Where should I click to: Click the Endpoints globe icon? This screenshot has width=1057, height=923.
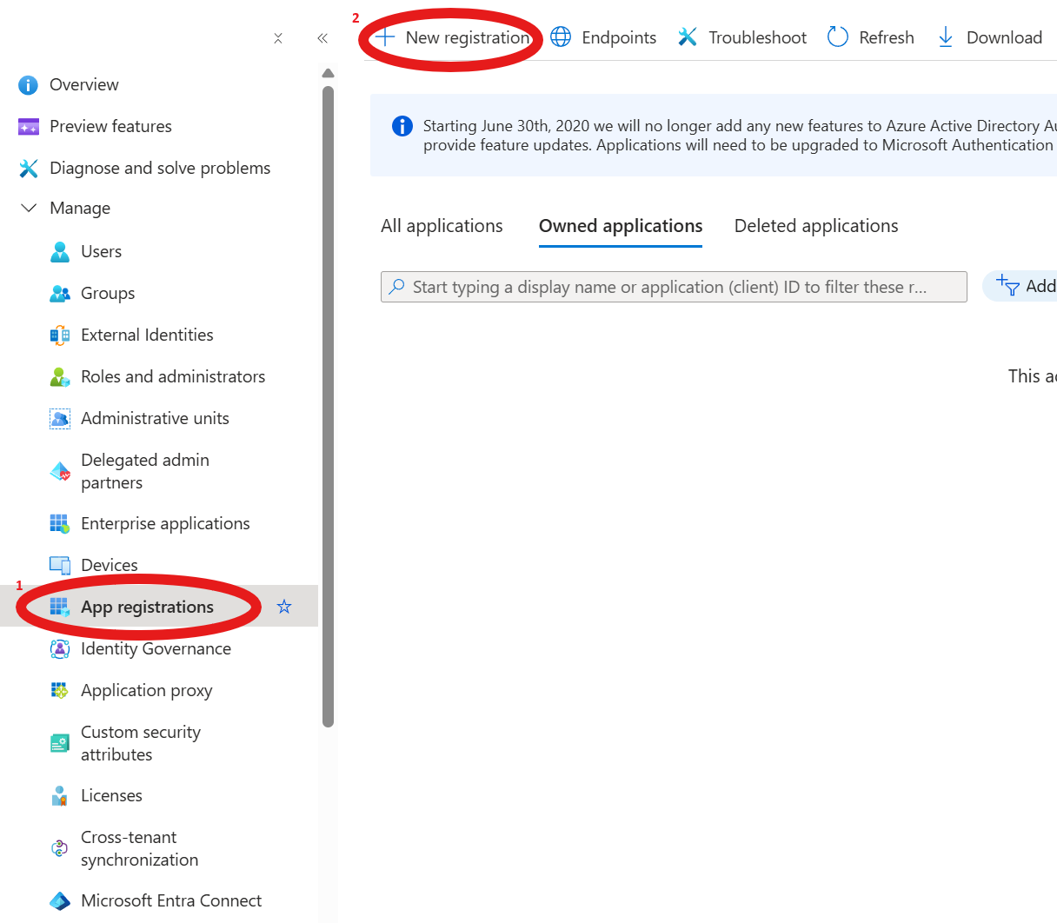point(561,37)
